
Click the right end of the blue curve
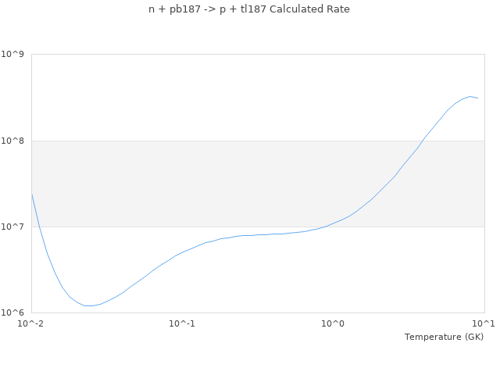point(478,98)
